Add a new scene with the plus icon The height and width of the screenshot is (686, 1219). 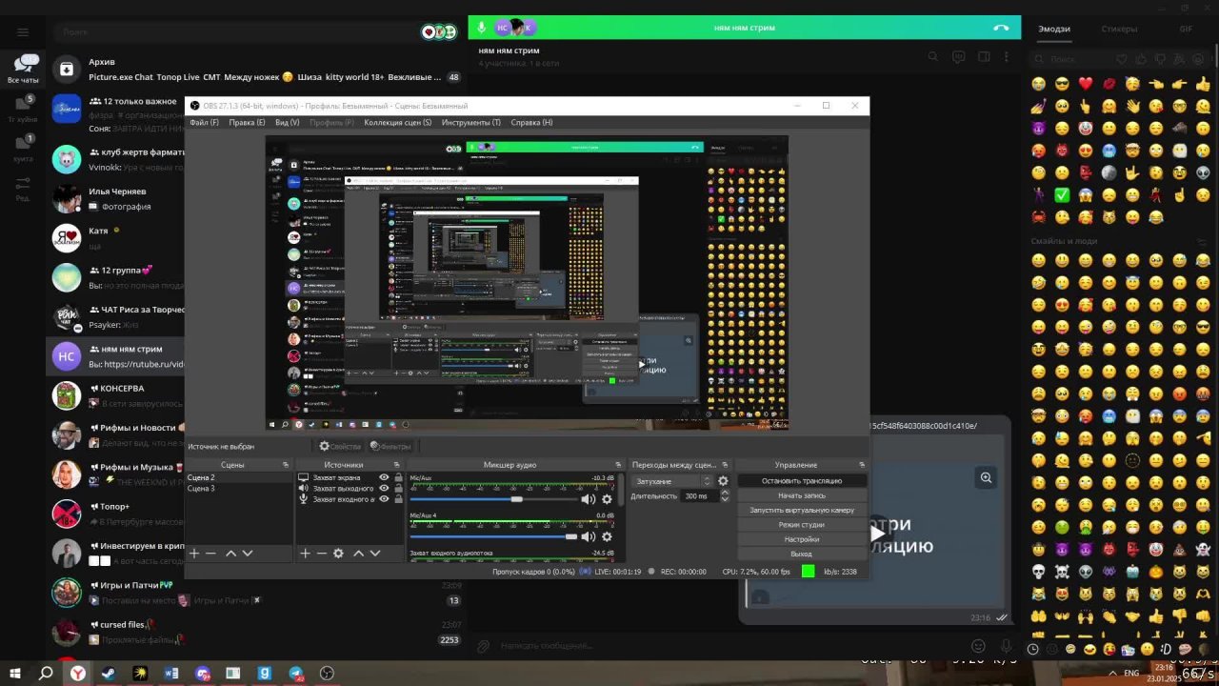[x=194, y=553]
